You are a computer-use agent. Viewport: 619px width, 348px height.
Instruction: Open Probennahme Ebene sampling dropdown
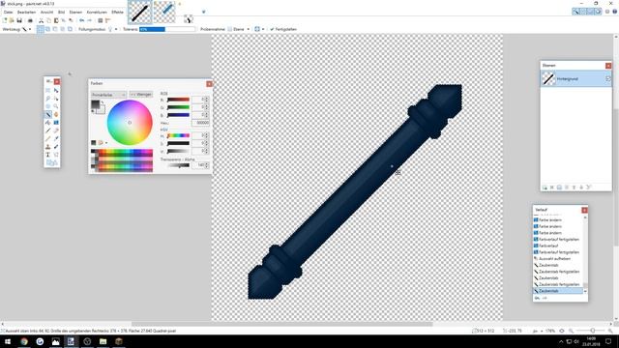239,29
